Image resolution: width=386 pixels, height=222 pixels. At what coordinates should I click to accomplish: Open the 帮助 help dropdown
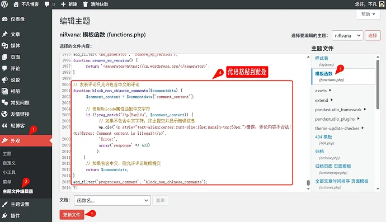click(368, 15)
